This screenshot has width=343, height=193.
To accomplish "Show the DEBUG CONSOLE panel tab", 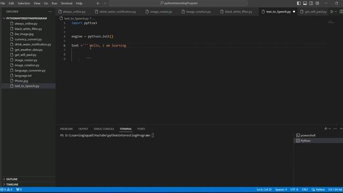I will (x=103, y=129).
